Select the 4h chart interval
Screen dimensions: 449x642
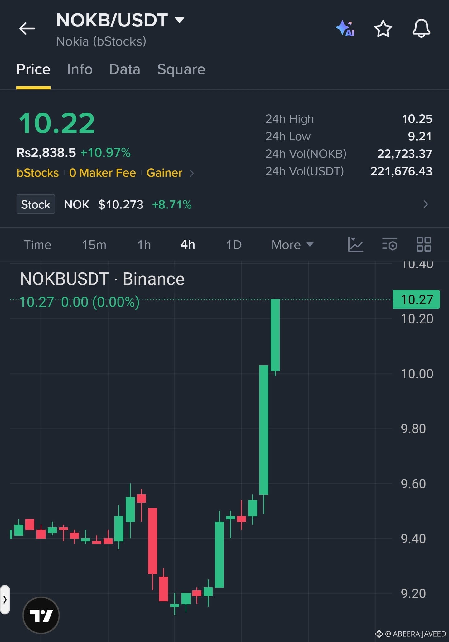188,245
